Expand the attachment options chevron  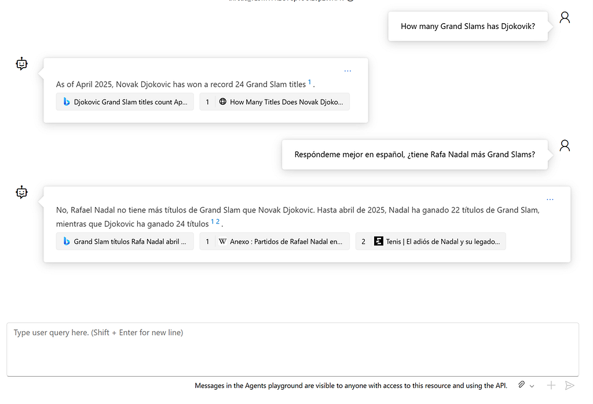(532, 386)
